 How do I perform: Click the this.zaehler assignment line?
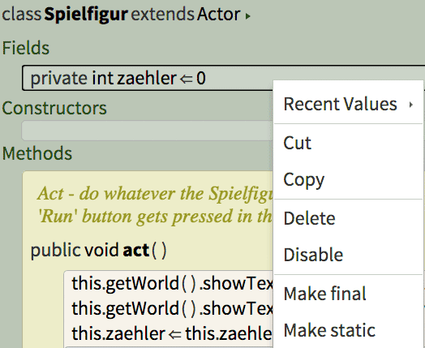pyautogui.click(x=172, y=333)
